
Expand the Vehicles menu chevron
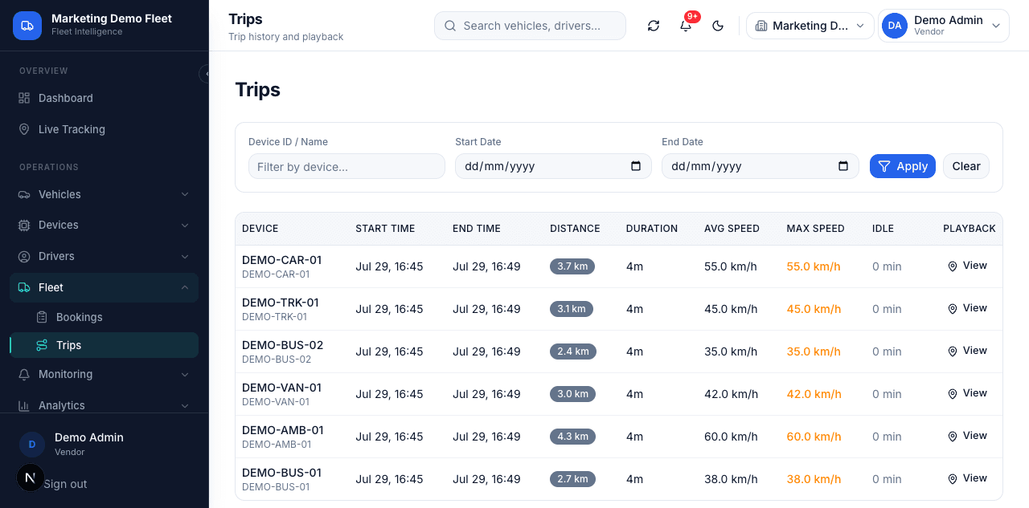pos(185,194)
